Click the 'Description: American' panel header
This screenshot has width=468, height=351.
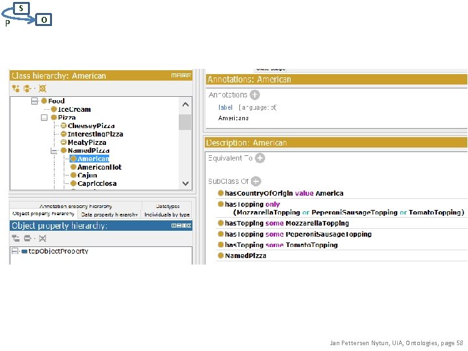(336, 142)
